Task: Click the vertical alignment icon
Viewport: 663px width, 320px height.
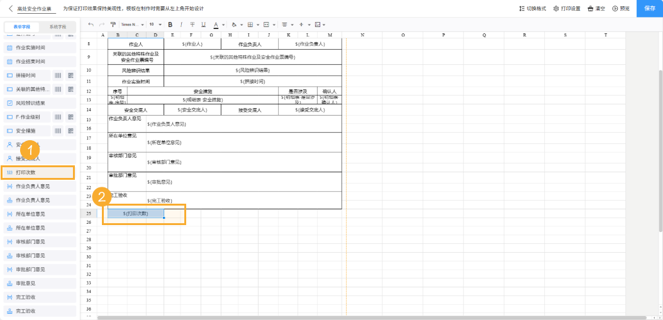Action: point(301,25)
